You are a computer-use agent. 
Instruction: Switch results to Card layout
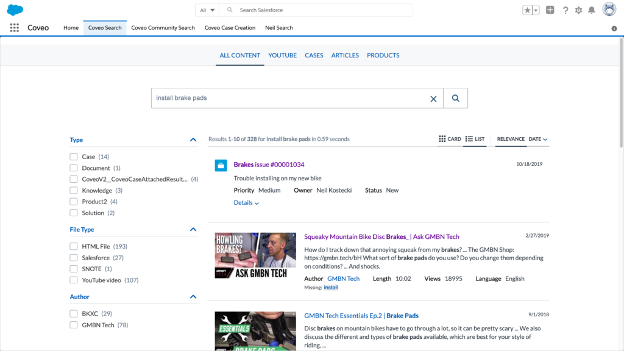coord(450,139)
